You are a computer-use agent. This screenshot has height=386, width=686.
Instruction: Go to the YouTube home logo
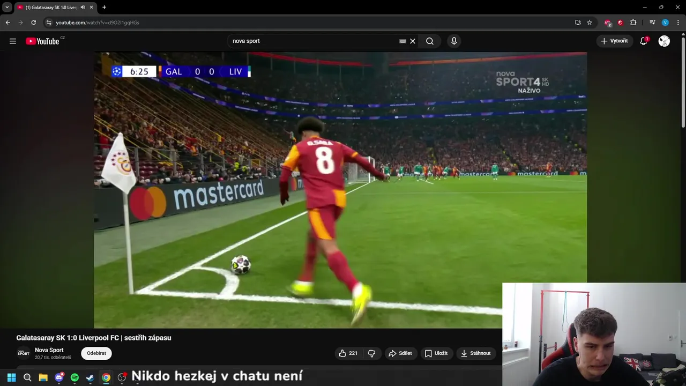[42, 41]
